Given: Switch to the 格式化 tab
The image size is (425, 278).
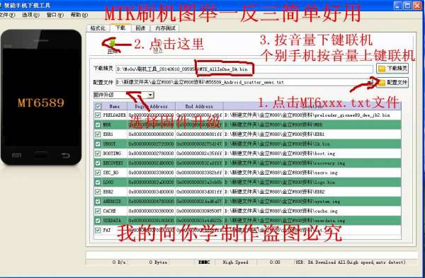Looking at the screenshot, I should (x=98, y=28).
